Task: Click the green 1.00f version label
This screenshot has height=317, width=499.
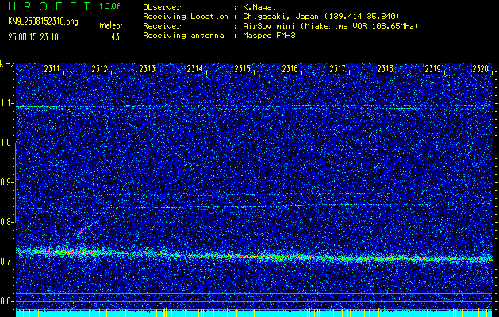Action: point(109,6)
